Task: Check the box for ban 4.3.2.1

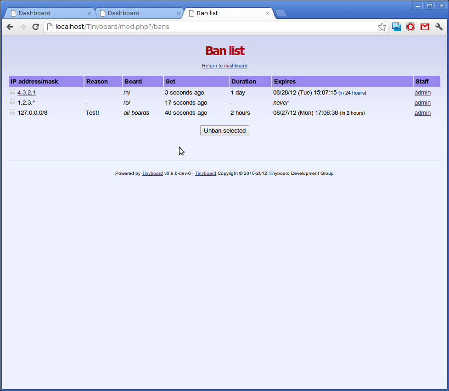Action: pos(13,92)
